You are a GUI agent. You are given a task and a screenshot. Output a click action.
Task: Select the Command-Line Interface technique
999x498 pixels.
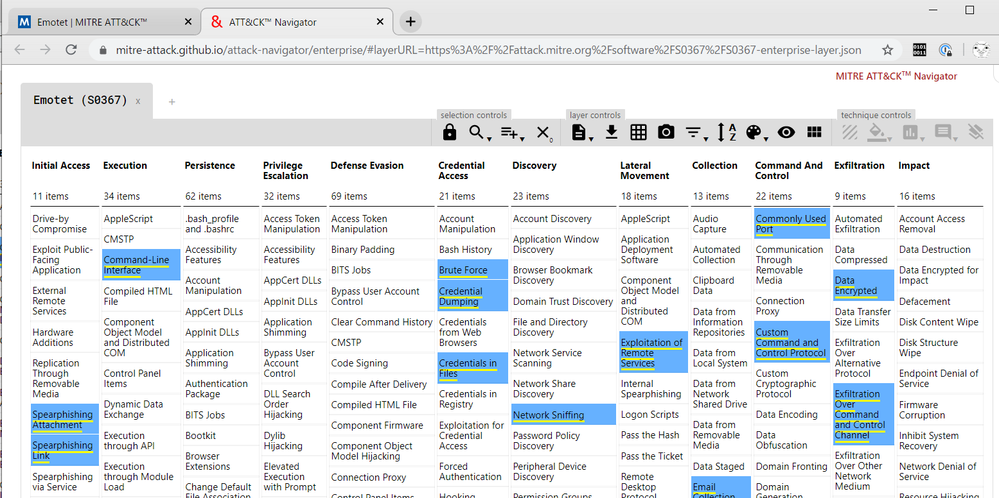(x=141, y=265)
